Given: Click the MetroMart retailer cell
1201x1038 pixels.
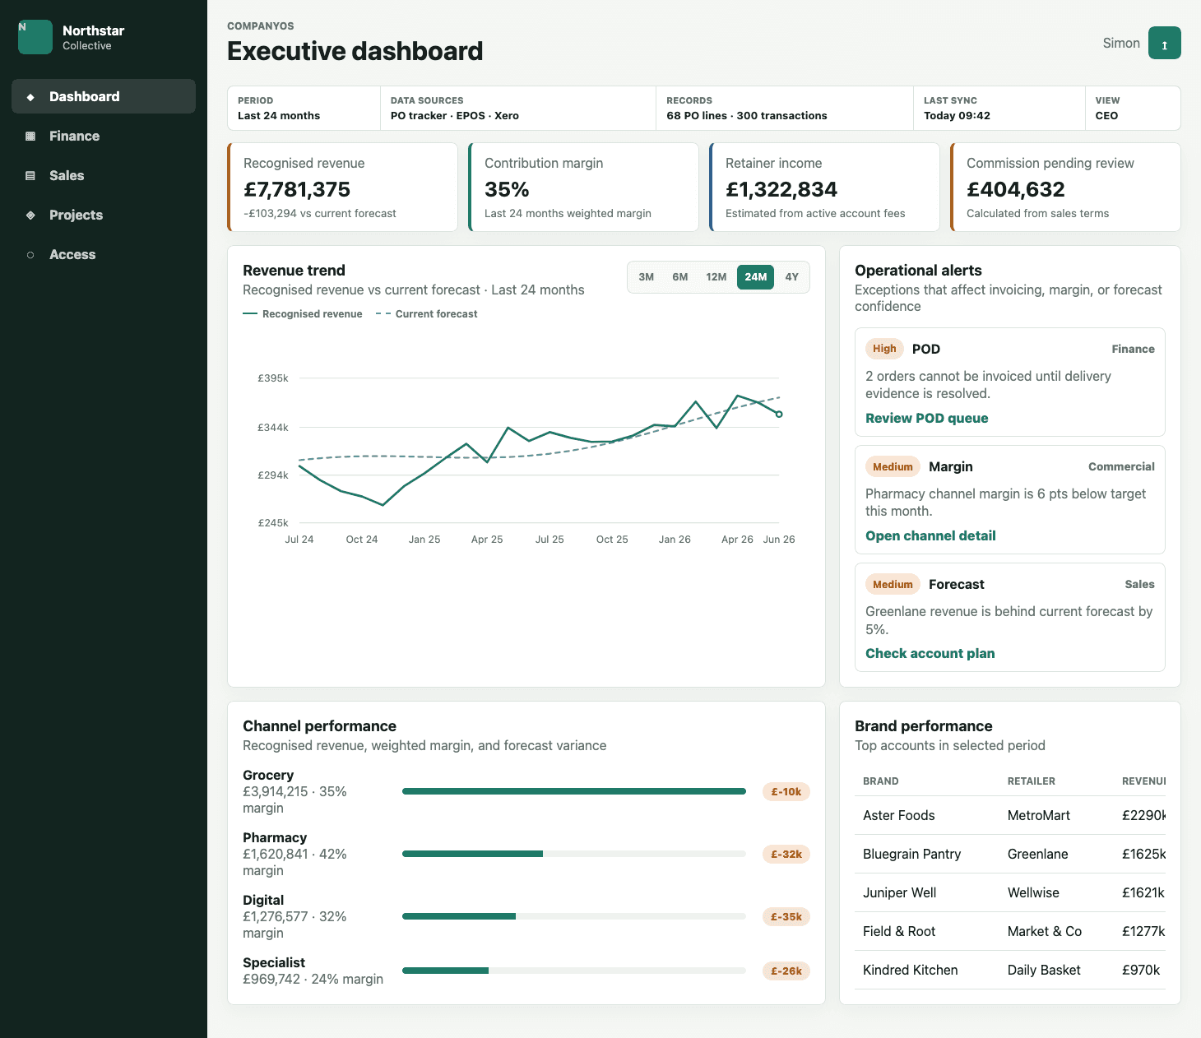Looking at the screenshot, I should tap(1039, 815).
